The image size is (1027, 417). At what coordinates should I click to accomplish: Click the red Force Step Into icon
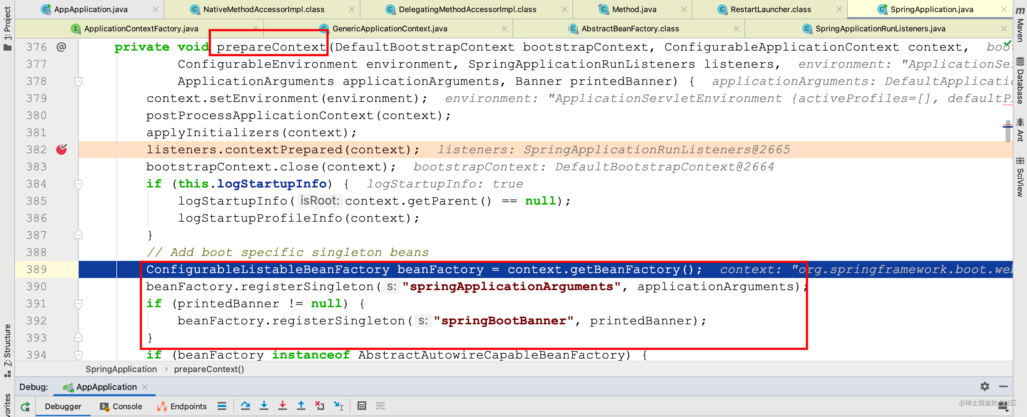tap(283, 406)
